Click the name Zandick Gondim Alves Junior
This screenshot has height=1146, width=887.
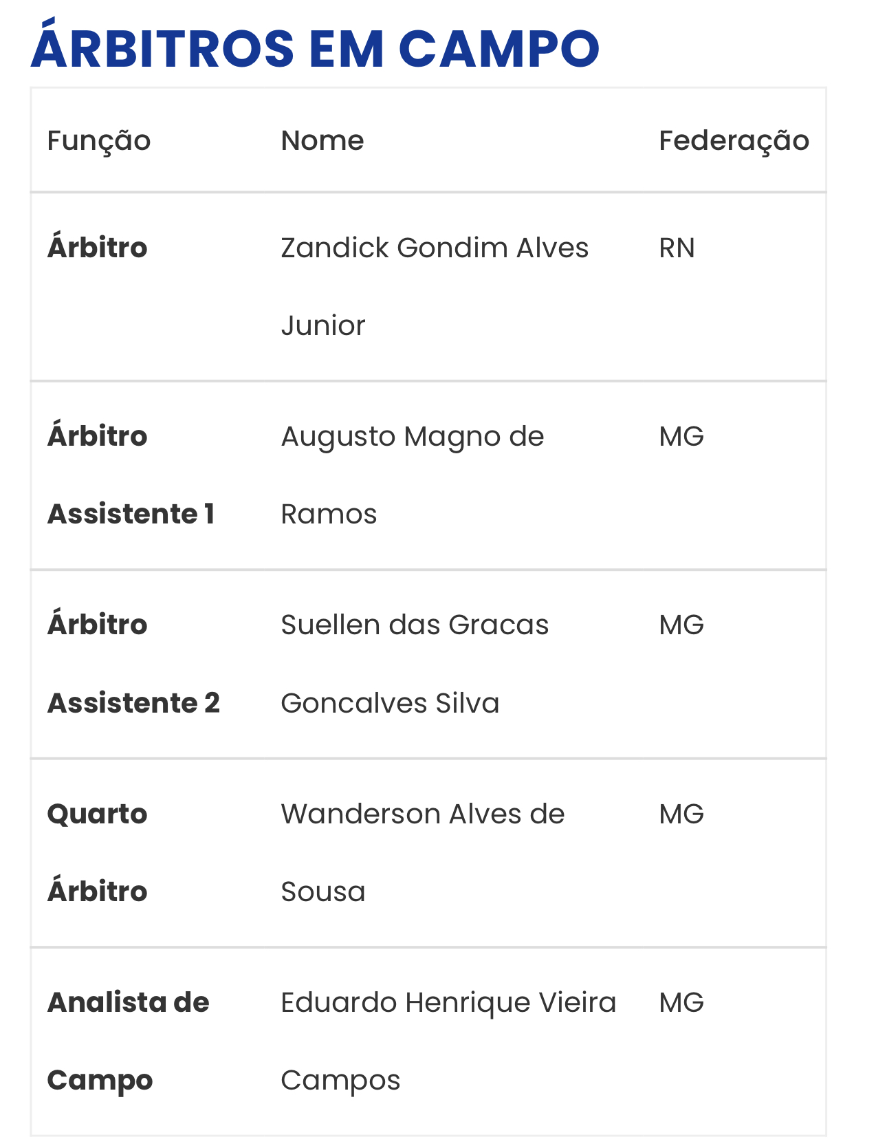coord(435,286)
